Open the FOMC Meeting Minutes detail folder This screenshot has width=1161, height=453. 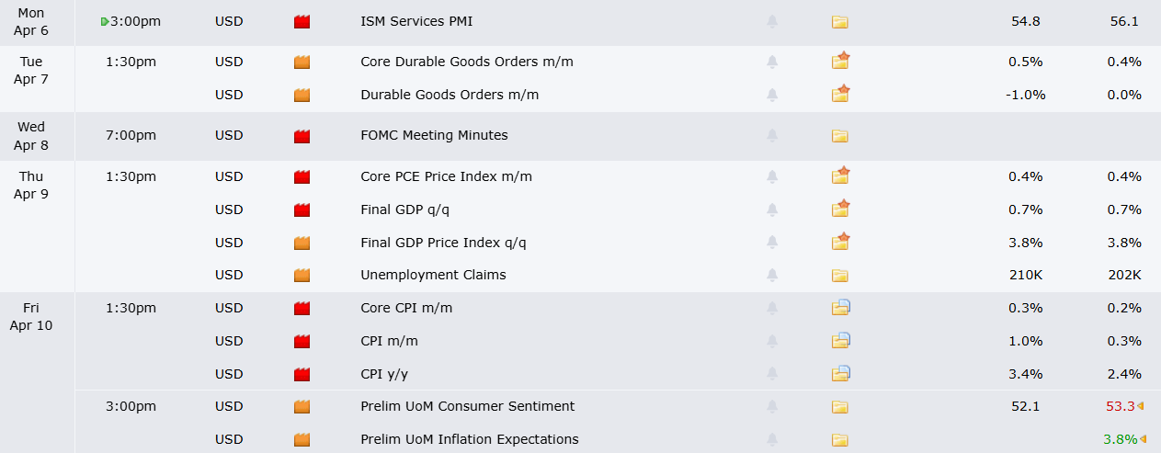tap(839, 136)
